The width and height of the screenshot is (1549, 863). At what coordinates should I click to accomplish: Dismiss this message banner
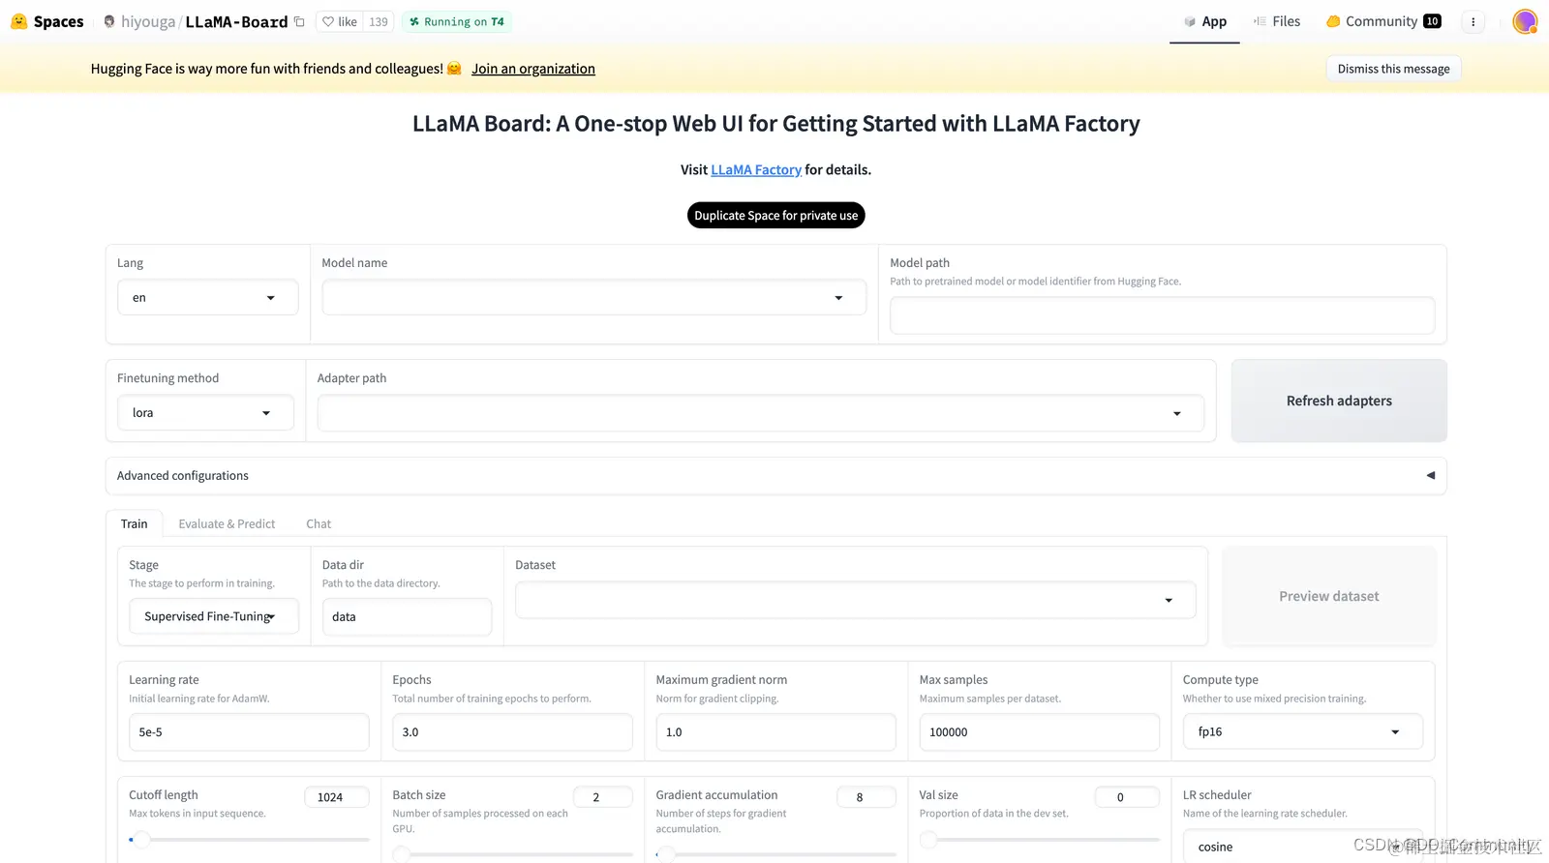[x=1393, y=69]
